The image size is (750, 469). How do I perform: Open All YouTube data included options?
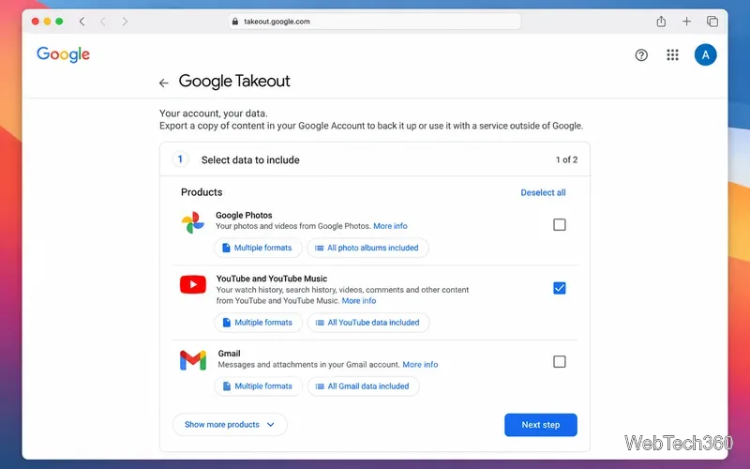[x=368, y=323]
